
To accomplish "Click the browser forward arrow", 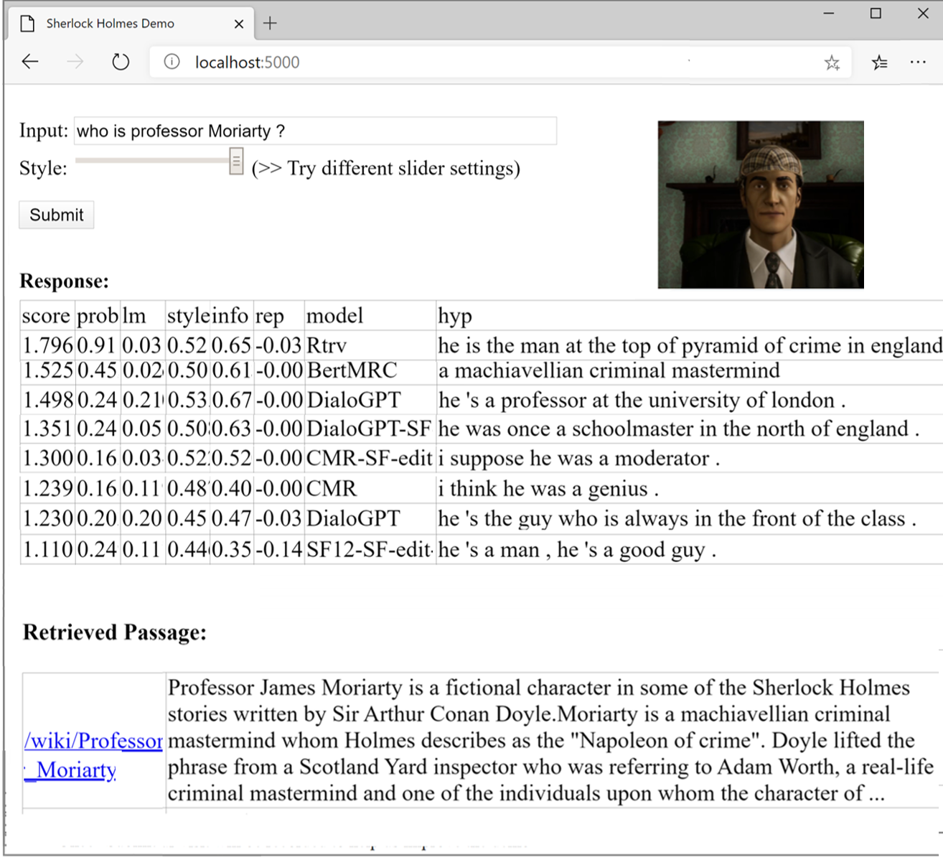I will coord(75,62).
